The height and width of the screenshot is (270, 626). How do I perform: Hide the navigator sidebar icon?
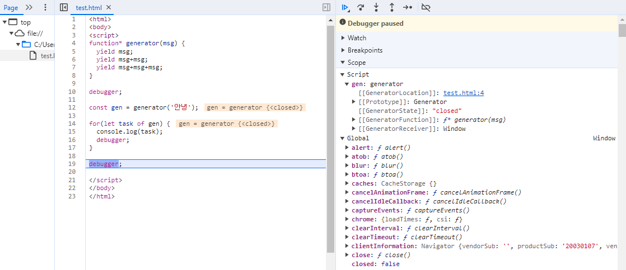click(x=63, y=7)
